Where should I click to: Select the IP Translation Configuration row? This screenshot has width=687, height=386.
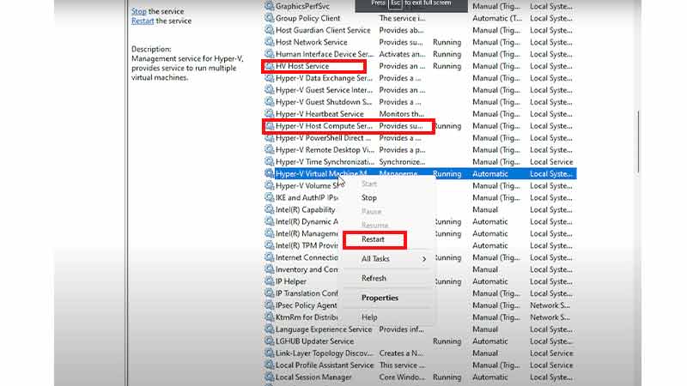coord(420,293)
